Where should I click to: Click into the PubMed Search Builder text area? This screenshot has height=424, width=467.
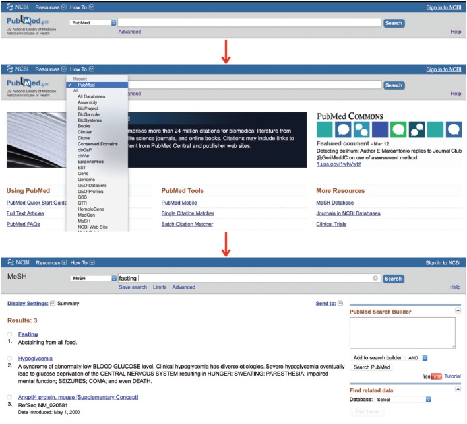click(402, 333)
